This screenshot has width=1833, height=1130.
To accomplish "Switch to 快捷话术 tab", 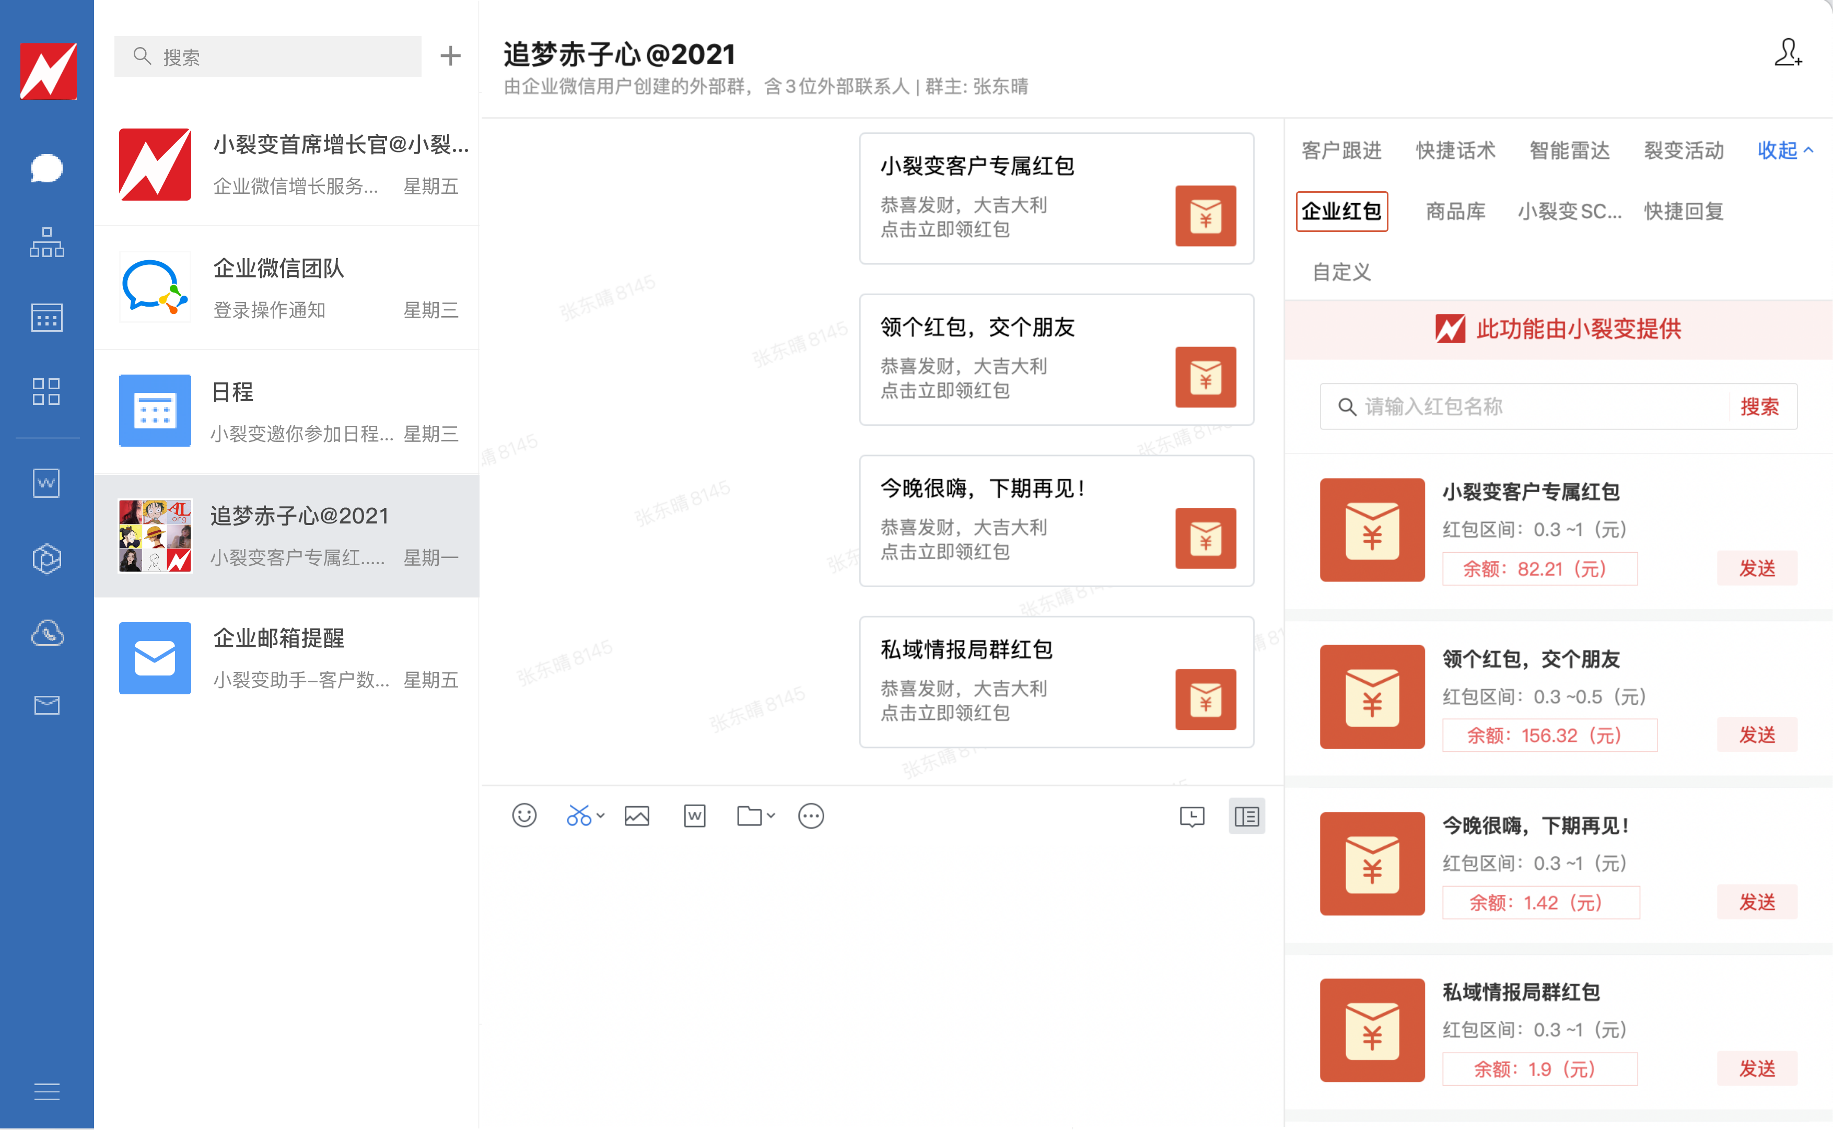I will tap(1456, 150).
